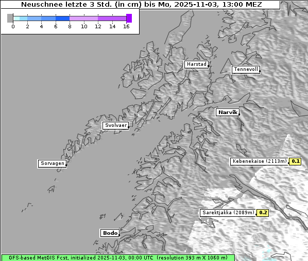
Task: Click the yellow 0.2 snowfall value
Action: point(263,213)
